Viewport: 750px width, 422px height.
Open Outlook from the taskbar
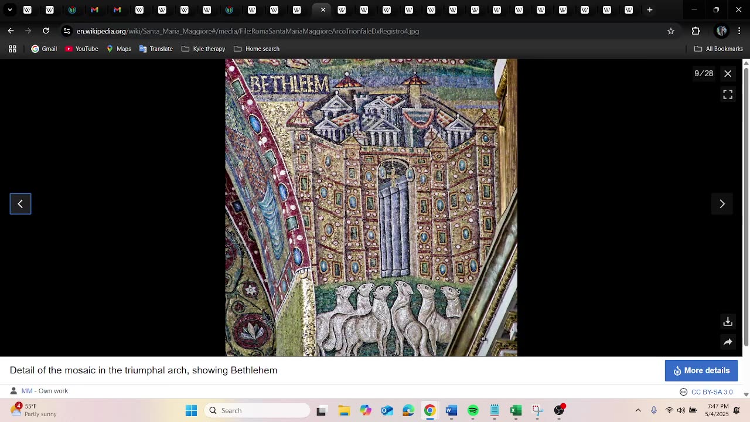coord(387,410)
